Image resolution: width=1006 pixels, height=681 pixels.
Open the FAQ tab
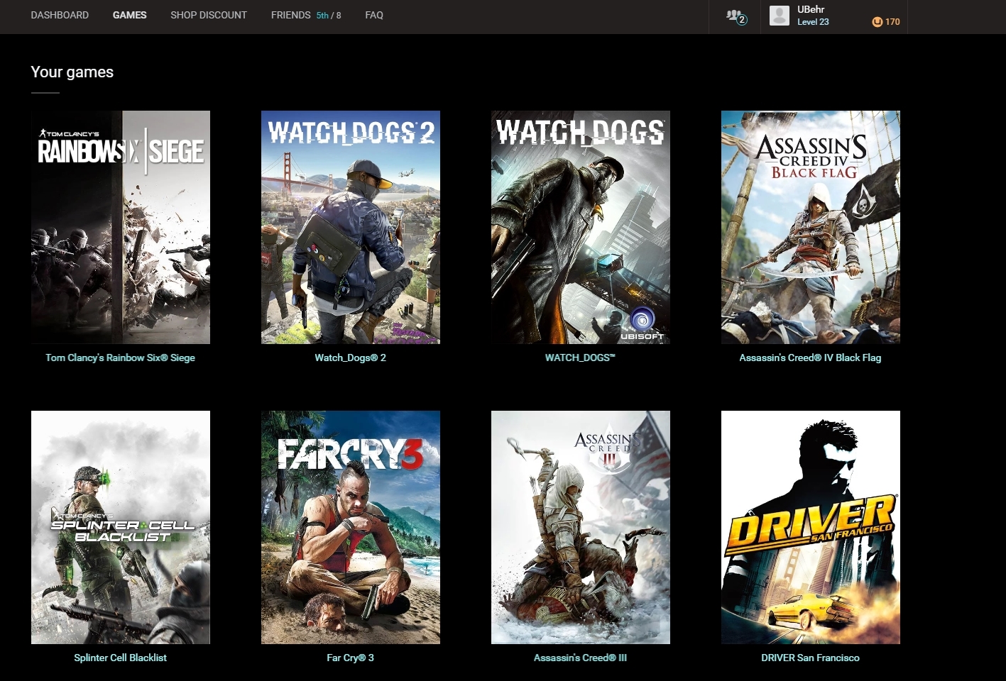(374, 15)
